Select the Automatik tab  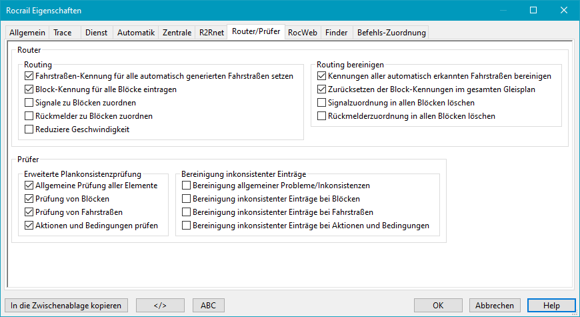tap(136, 32)
